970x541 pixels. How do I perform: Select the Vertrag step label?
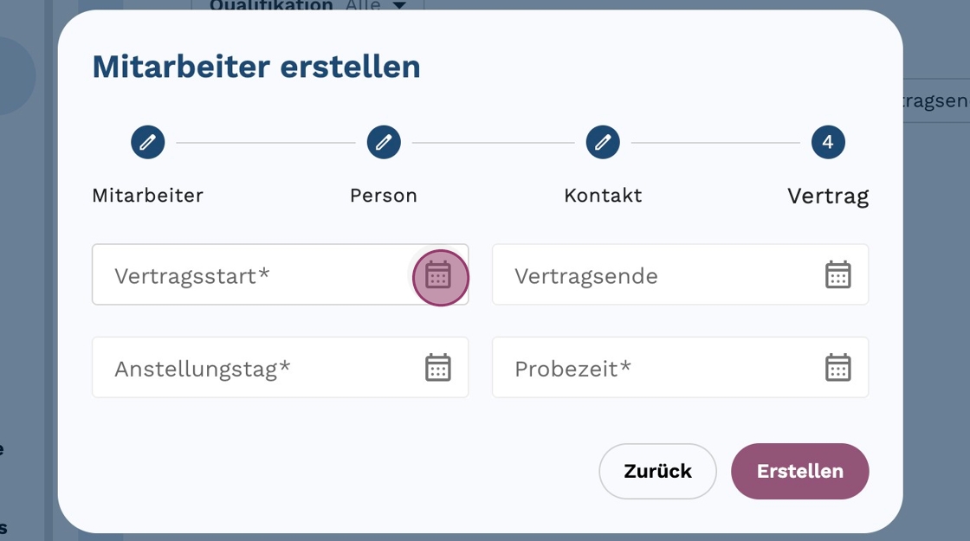click(828, 196)
